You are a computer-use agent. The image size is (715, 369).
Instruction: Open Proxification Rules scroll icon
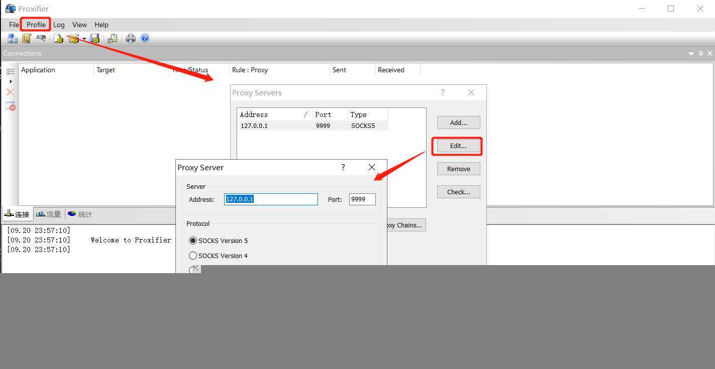(26, 39)
